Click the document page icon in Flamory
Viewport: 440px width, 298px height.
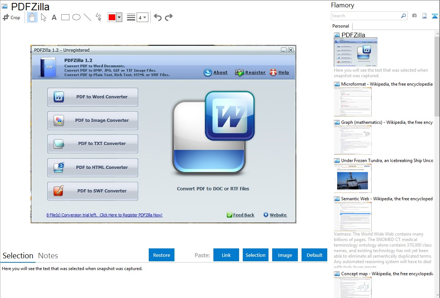[x=425, y=16]
